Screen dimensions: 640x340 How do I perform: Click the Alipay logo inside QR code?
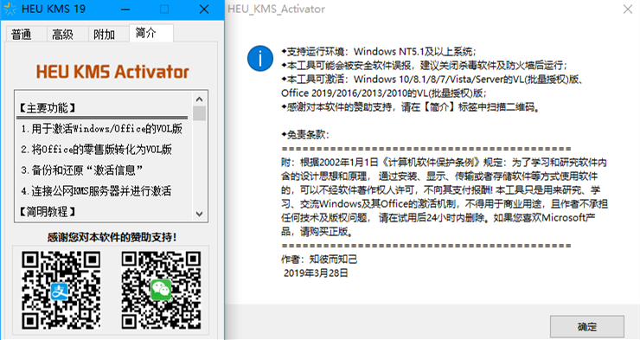(x=60, y=291)
